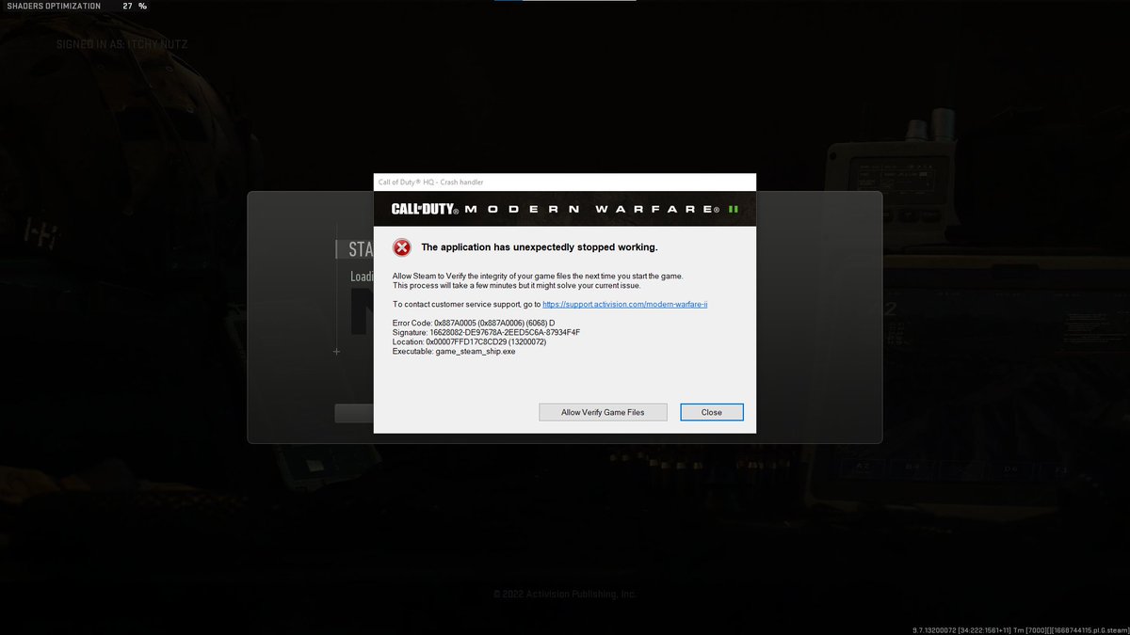Select the Error Code 0x887A0005 line
The width and height of the screenshot is (1130, 635).
point(474,323)
